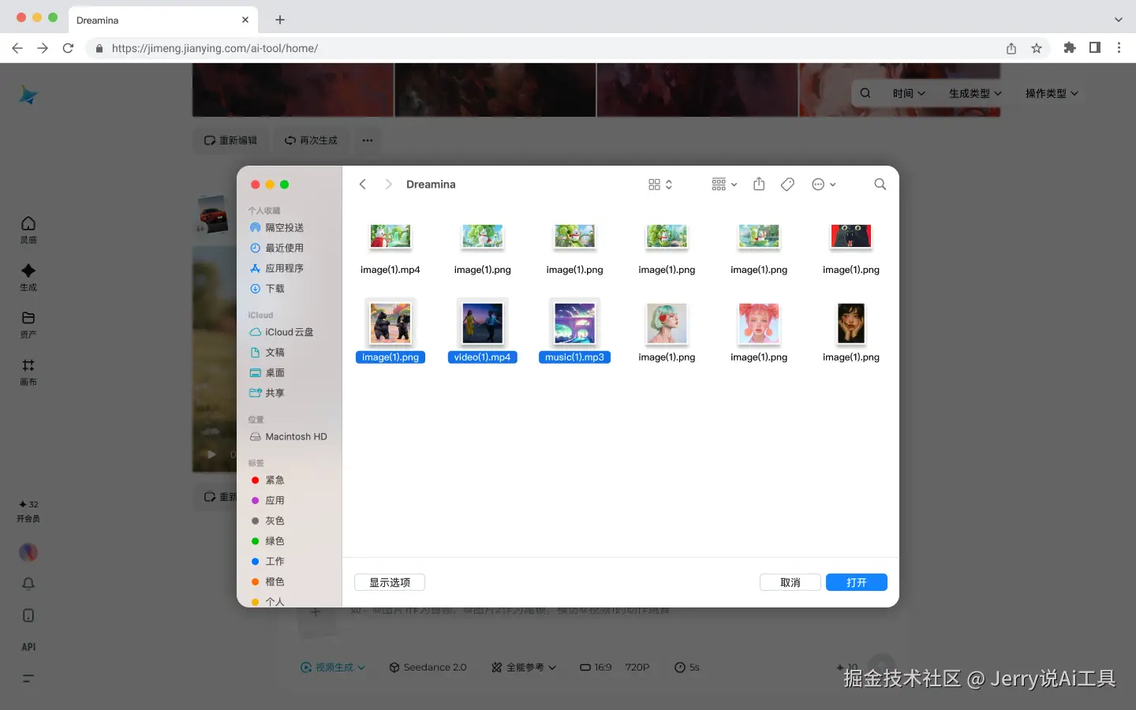Open a new browser tab
Screen dimensions: 1136x710
click(280, 20)
